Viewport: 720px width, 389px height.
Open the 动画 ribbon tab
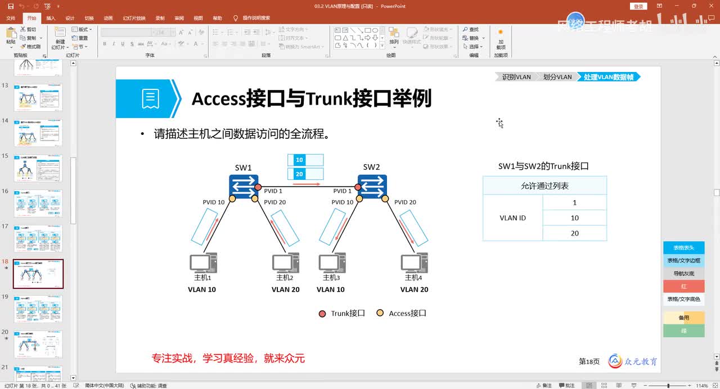108,18
